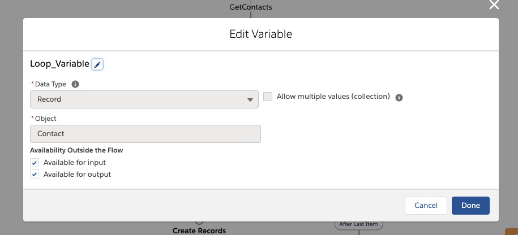This screenshot has width=518, height=235.
Task: Click the Data Type field label
Action: click(50, 84)
